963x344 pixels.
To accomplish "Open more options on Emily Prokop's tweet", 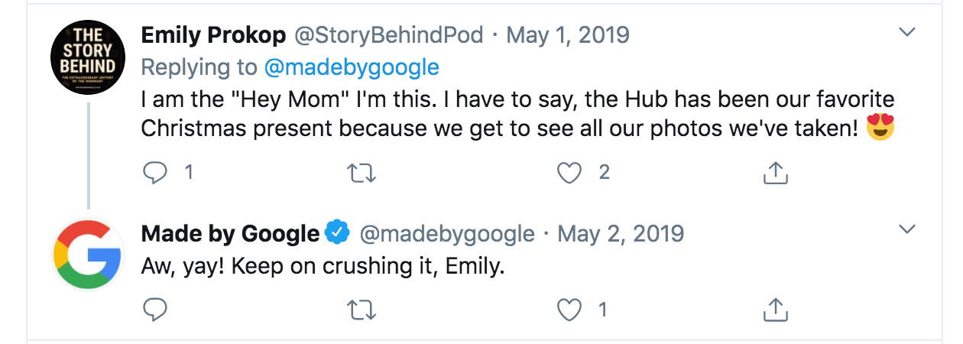I will [907, 32].
